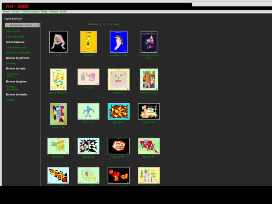Open the Call for artists menu item
This screenshot has width=272, height=204.
30,11
